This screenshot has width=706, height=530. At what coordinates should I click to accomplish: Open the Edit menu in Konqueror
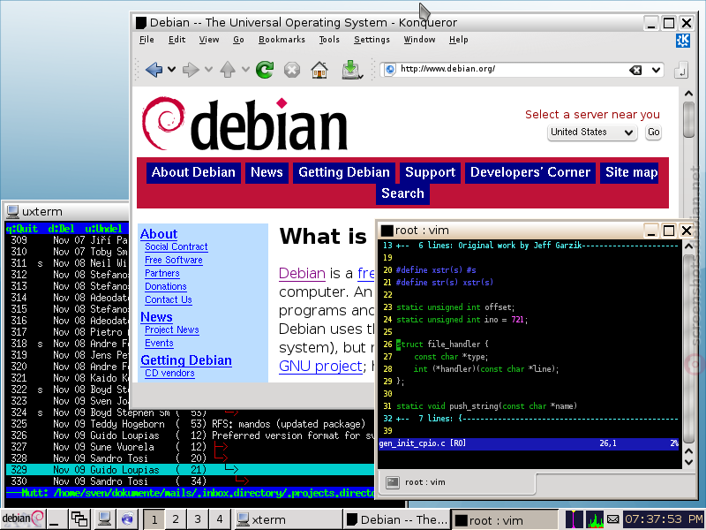point(177,40)
